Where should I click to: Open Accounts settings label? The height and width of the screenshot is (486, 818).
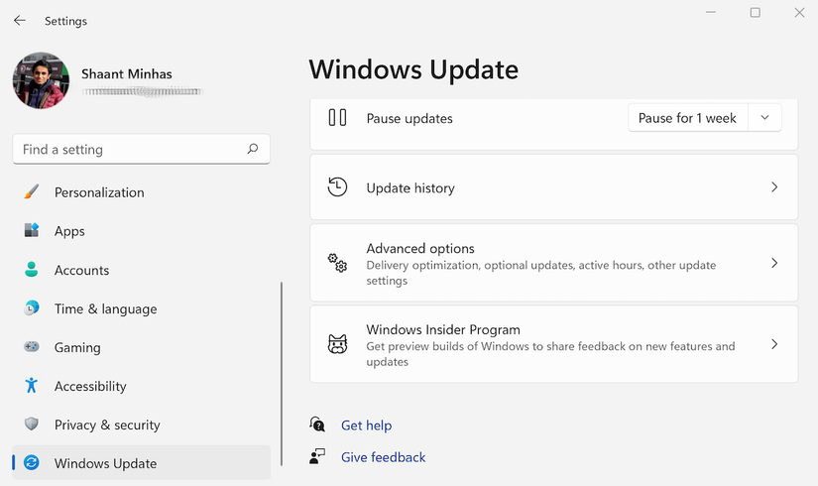[82, 270]
